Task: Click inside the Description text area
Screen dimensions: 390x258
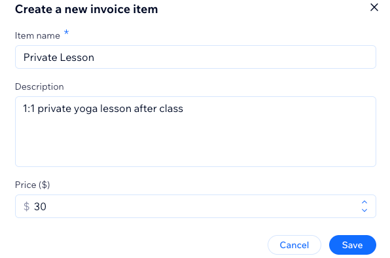Action: 196,132
